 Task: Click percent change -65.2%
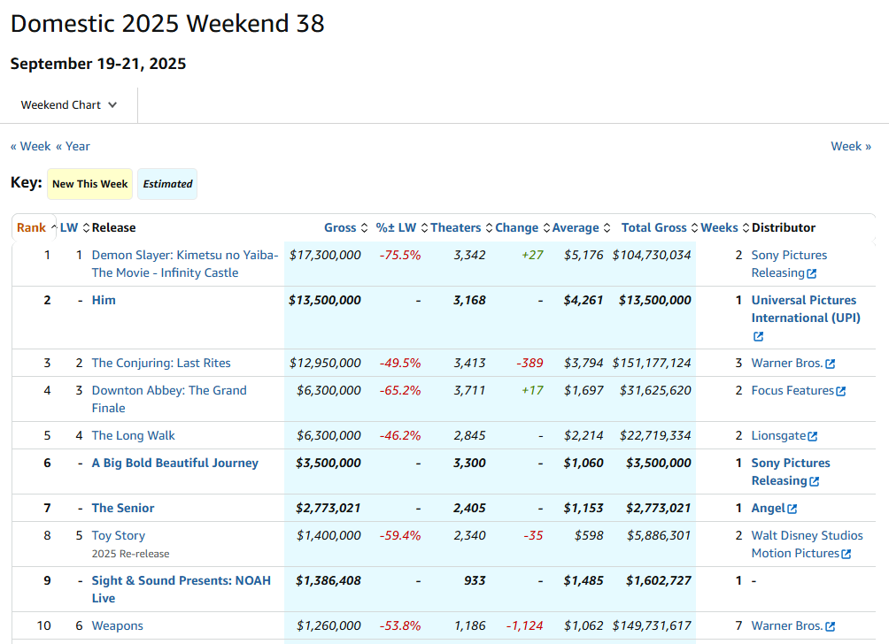[400, 390]
